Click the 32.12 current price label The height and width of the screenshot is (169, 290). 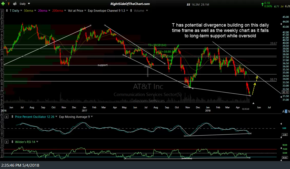[x=285, y=92]
